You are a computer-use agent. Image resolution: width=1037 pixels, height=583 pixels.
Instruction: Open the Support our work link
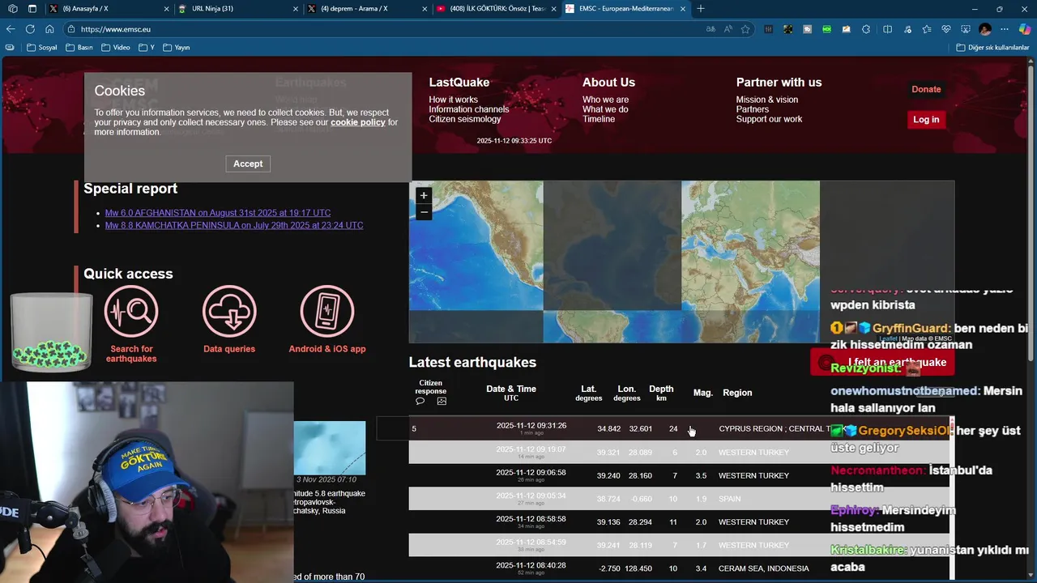point(769,119)
